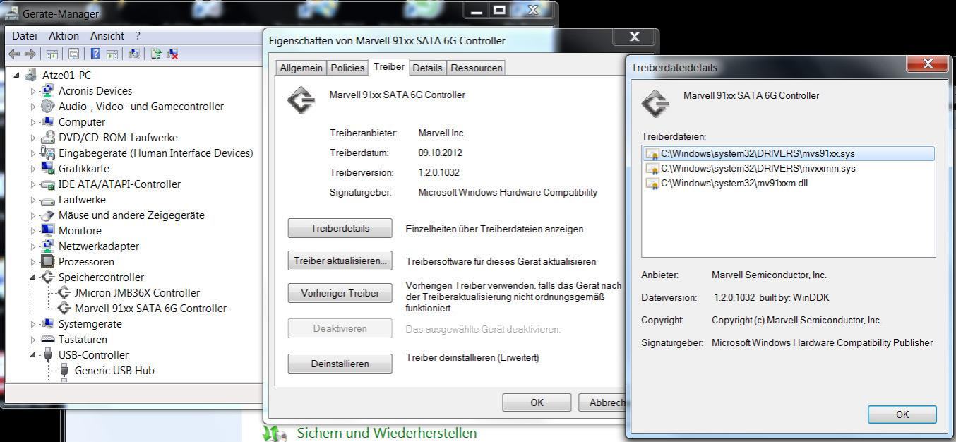Click the blue Help question mark icon
This screenshot has height=442, width=956.
click(95, 54)
